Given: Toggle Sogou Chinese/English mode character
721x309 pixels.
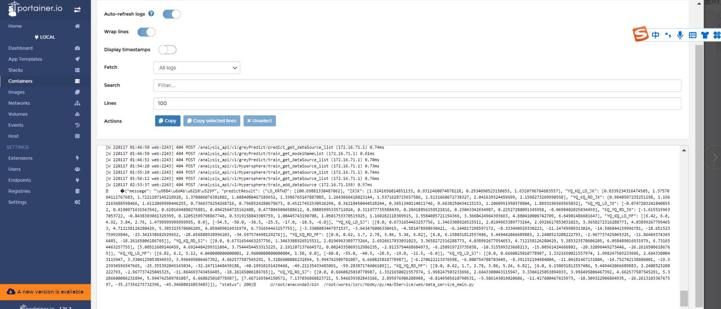Looking at the screenshot, I should 656,35.
